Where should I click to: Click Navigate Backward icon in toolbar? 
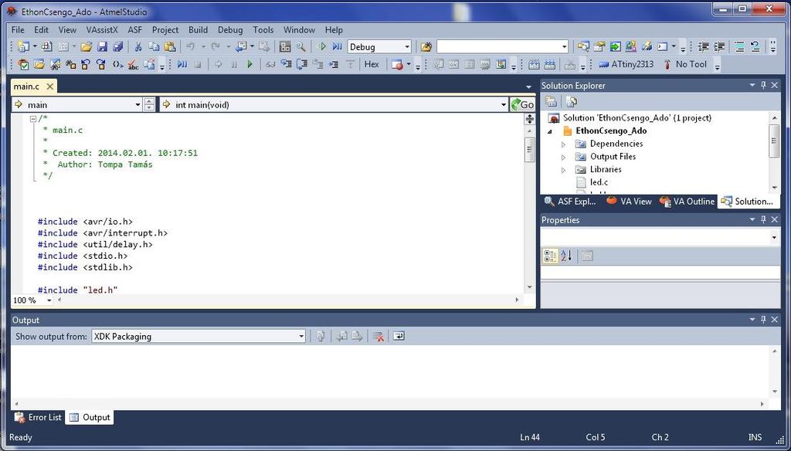point(241,47)
